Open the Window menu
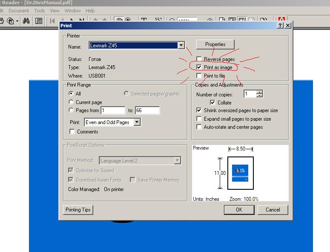The width and height of the screenshot is (330, 252). click(x=72, y=11)
